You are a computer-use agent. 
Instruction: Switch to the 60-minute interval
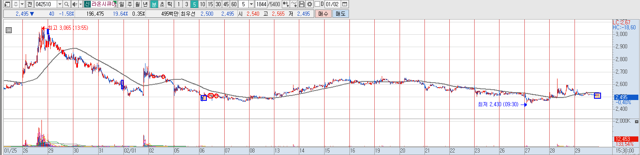click(x=233, y=4)
